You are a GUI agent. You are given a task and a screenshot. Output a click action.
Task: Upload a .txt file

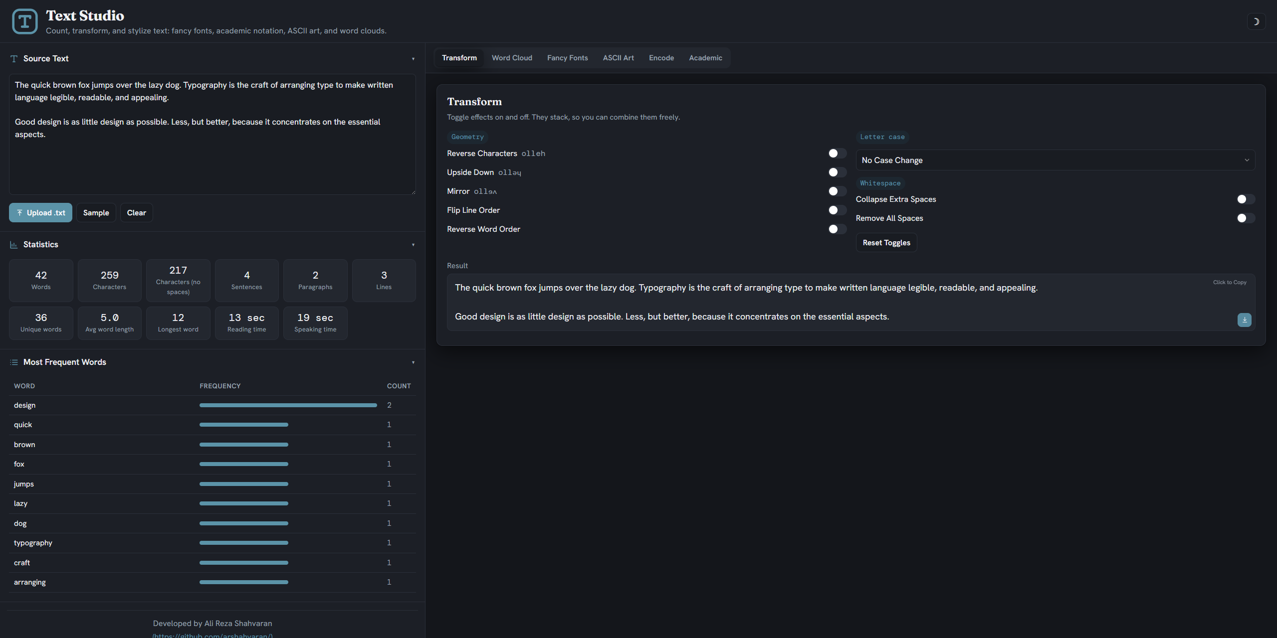(x=40, y=213)
